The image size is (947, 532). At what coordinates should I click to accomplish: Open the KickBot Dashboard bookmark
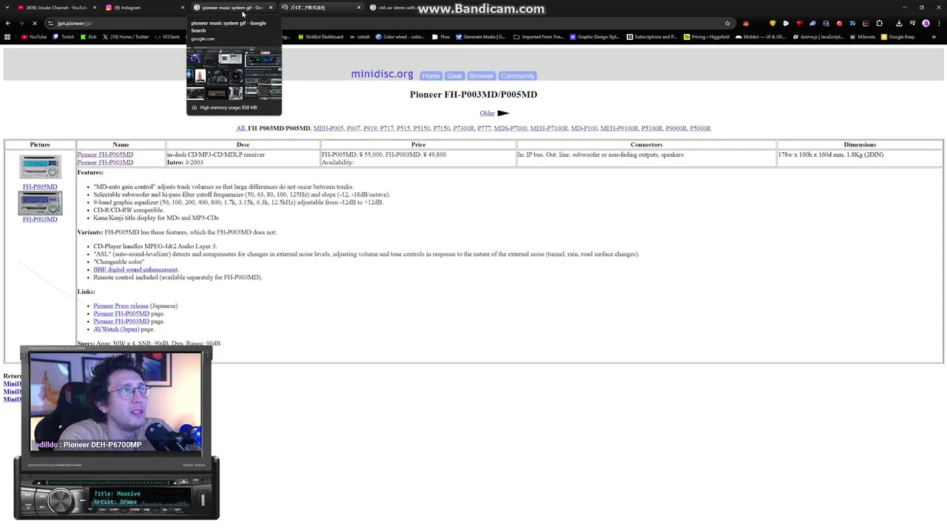[x=321, y=37]
